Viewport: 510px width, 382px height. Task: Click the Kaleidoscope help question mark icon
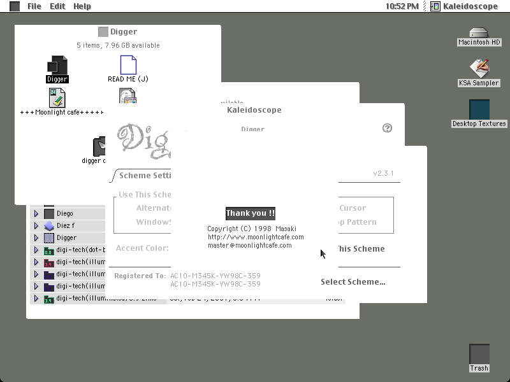pos(387,128)
